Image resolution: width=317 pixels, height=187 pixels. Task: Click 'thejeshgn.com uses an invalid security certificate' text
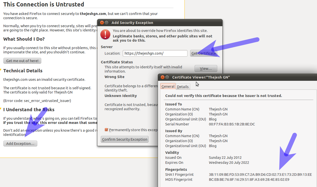pos(44,80)
